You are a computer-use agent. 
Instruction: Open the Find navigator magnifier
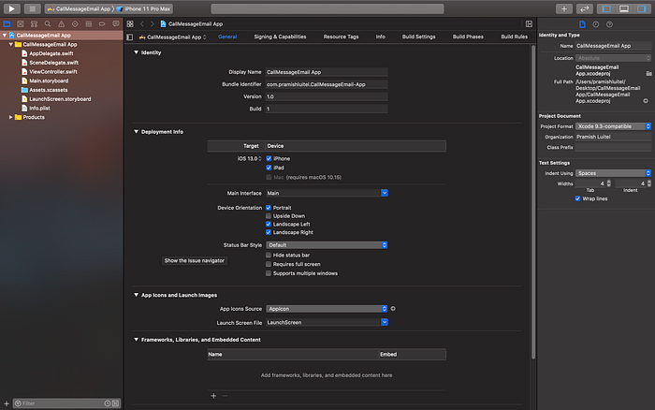(x=48, y=23)
